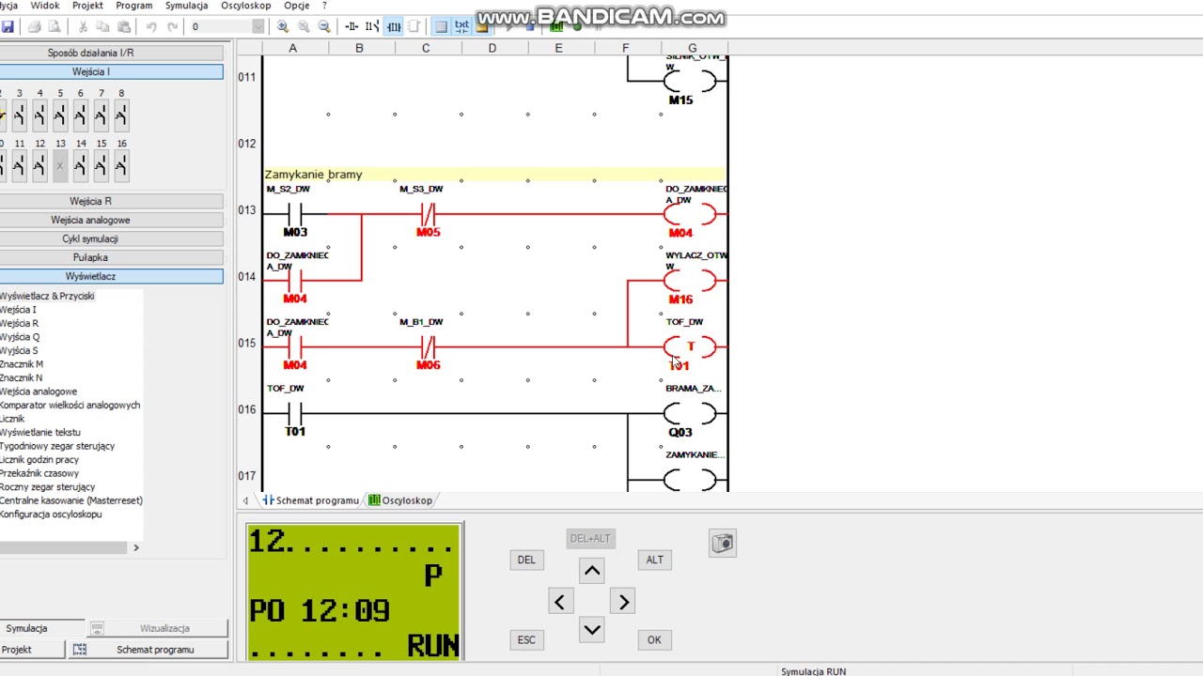Open the Projekt menu
Viewport: 1203px width, 676px height.
click(87, 6)
